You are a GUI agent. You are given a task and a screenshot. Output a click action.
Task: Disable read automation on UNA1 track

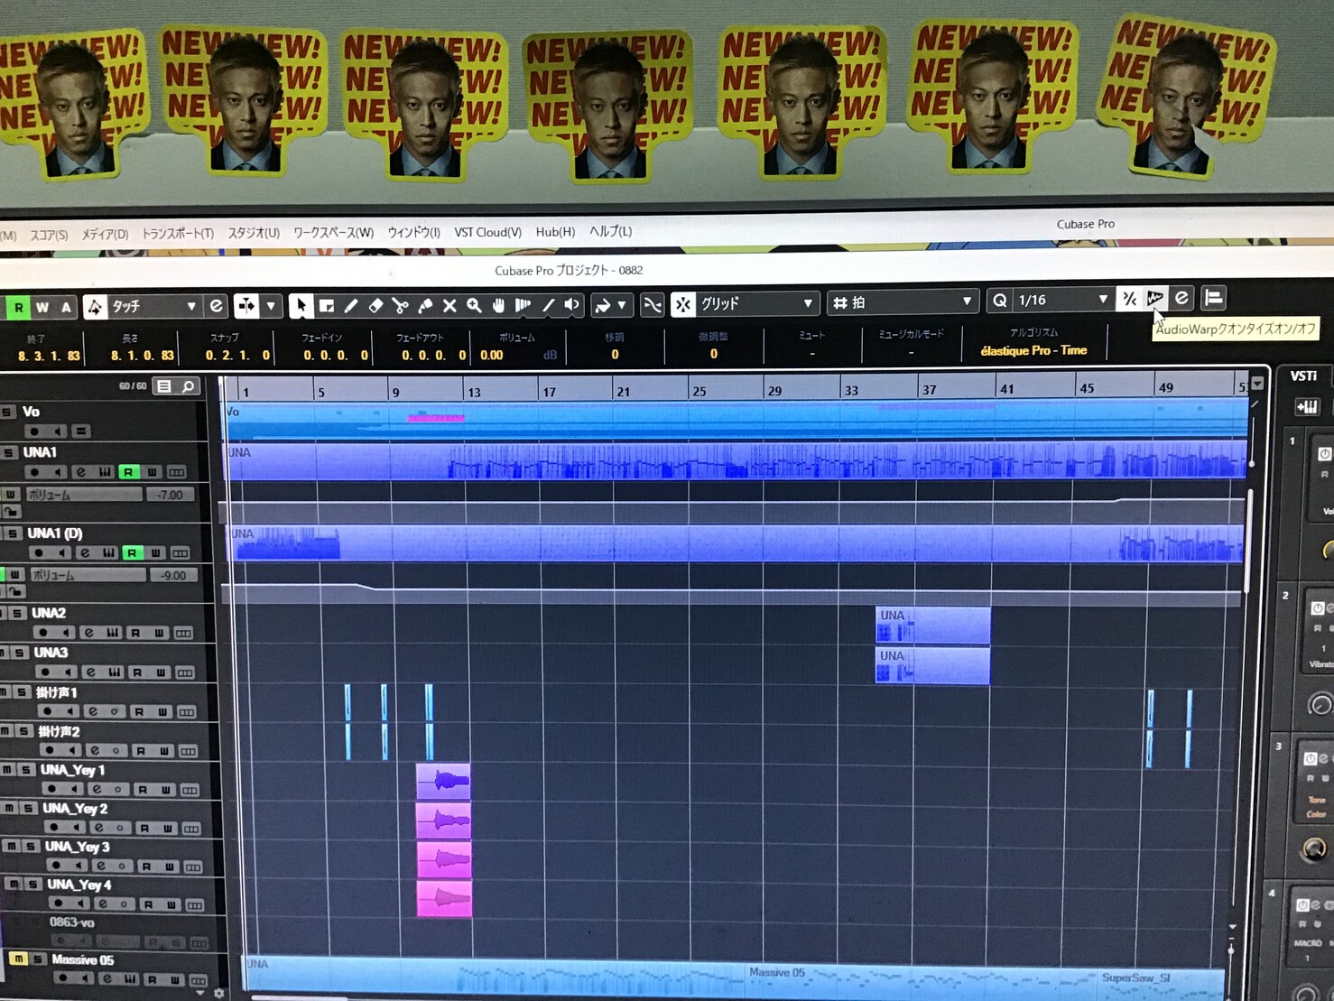click(129, 472)
